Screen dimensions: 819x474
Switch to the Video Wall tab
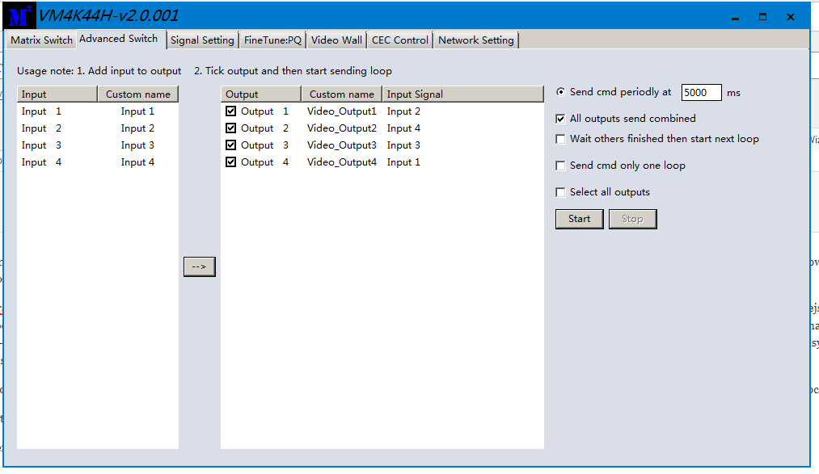[x=336, y=40]
